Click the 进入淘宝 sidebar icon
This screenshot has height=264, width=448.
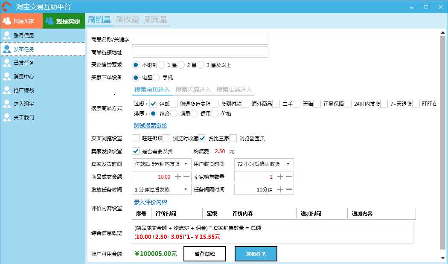pos(6,104)
